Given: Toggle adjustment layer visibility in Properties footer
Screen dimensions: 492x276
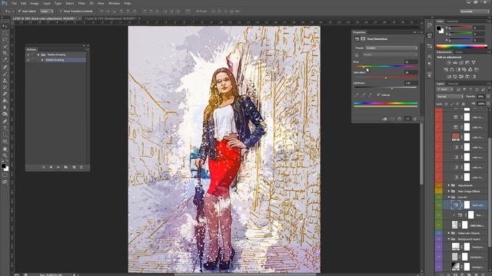Looking at the screenshot, I should (x=407, y=119).
